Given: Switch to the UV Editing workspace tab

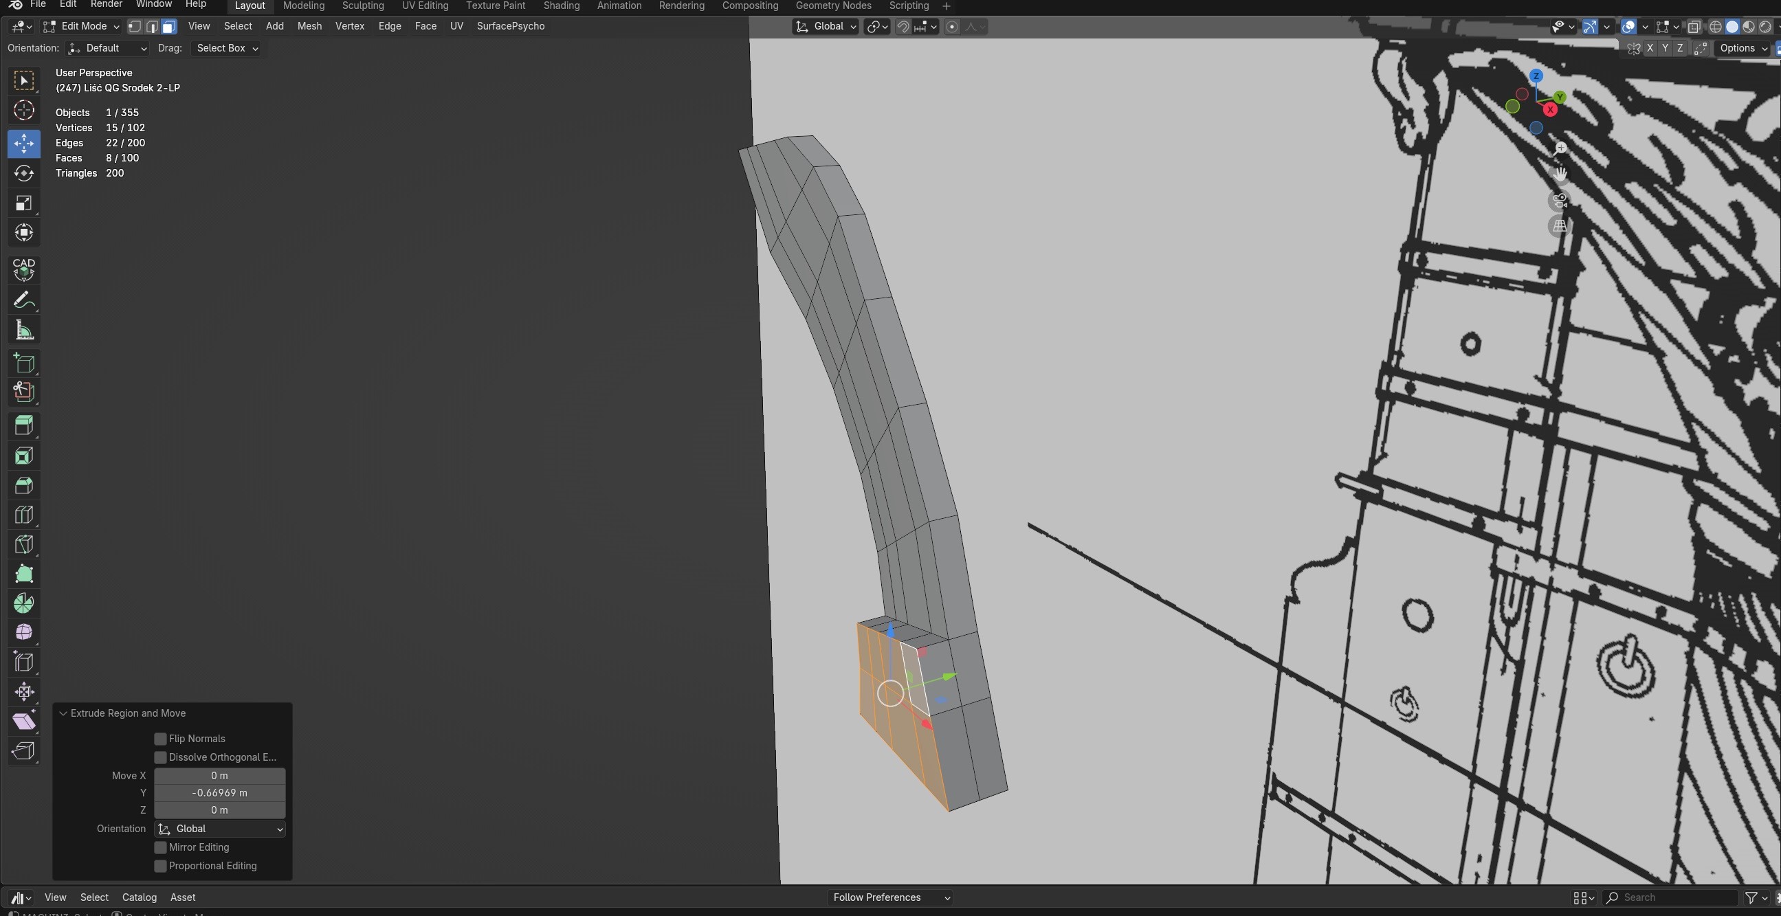Looking at the screenshot, I should [425, 5].
